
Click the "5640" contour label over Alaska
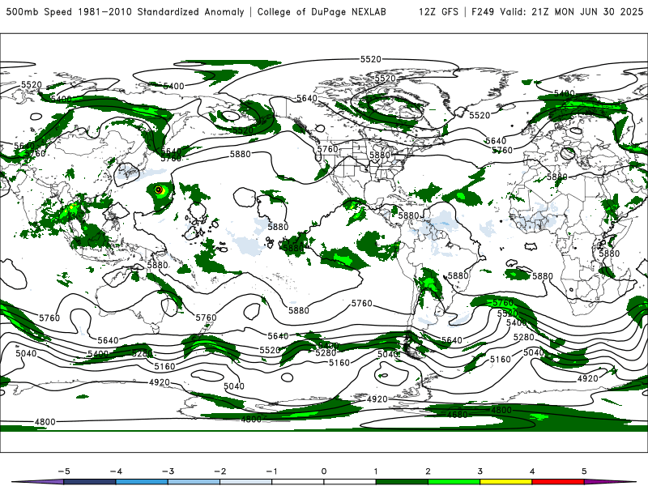coord(307,98)
